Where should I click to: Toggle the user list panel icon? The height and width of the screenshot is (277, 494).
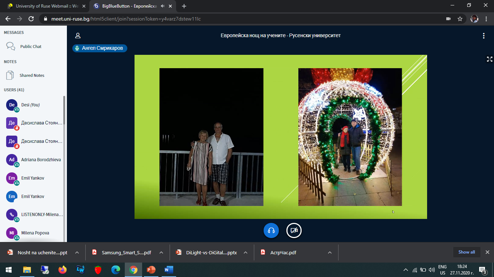(x=78, y=36)
